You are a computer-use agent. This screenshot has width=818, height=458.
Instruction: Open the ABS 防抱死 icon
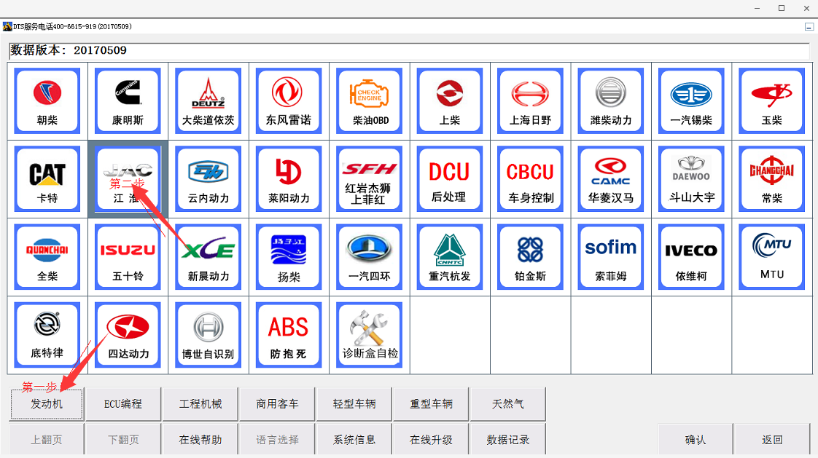[x=289, y=335]
